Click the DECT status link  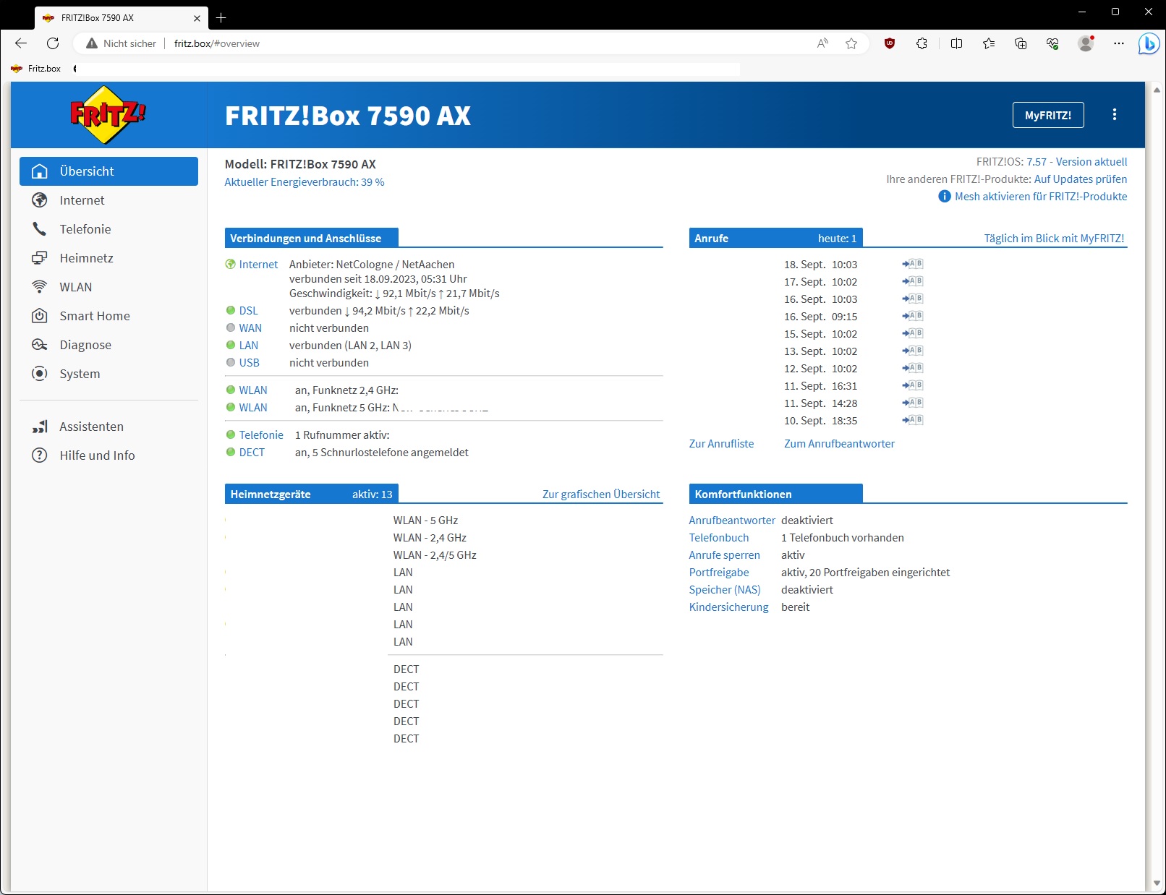pos(252,453)
